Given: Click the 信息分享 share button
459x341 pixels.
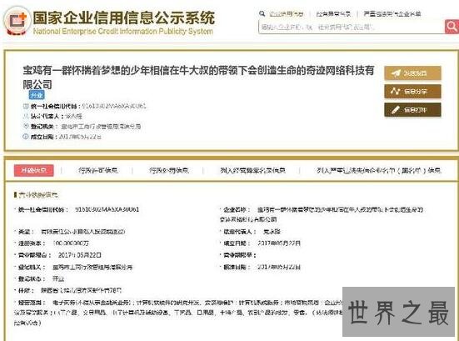Looking at the screenshot, I should 412,92.
